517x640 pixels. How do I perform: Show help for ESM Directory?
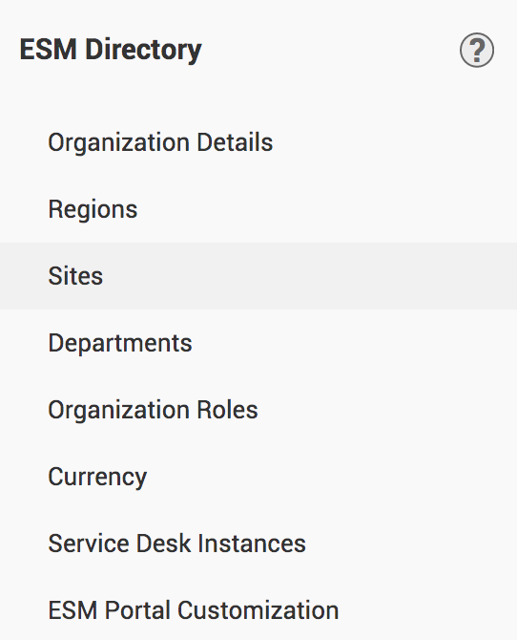click(x=477, y=51)
